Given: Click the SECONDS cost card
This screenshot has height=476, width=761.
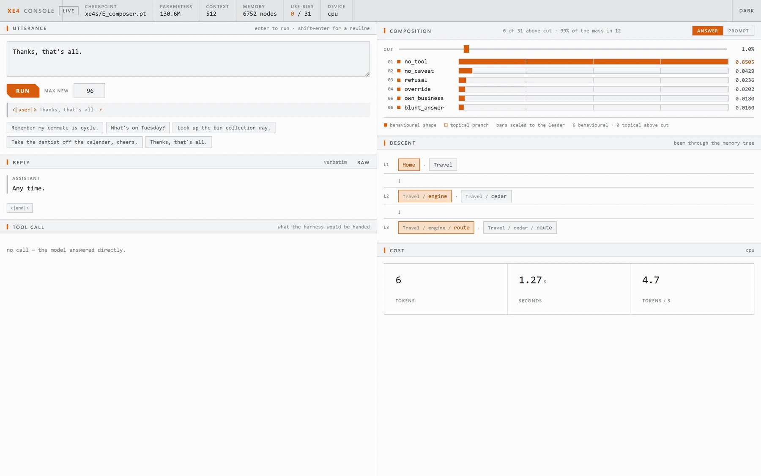Looking at the screenshot, I should [569, 289].
